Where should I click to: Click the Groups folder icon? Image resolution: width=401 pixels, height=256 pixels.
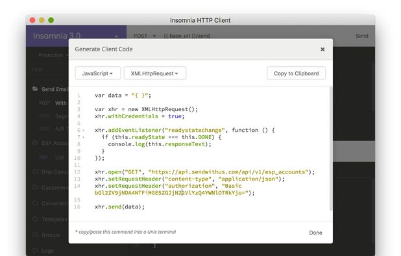pyautogui.click(x=35, y=235)
